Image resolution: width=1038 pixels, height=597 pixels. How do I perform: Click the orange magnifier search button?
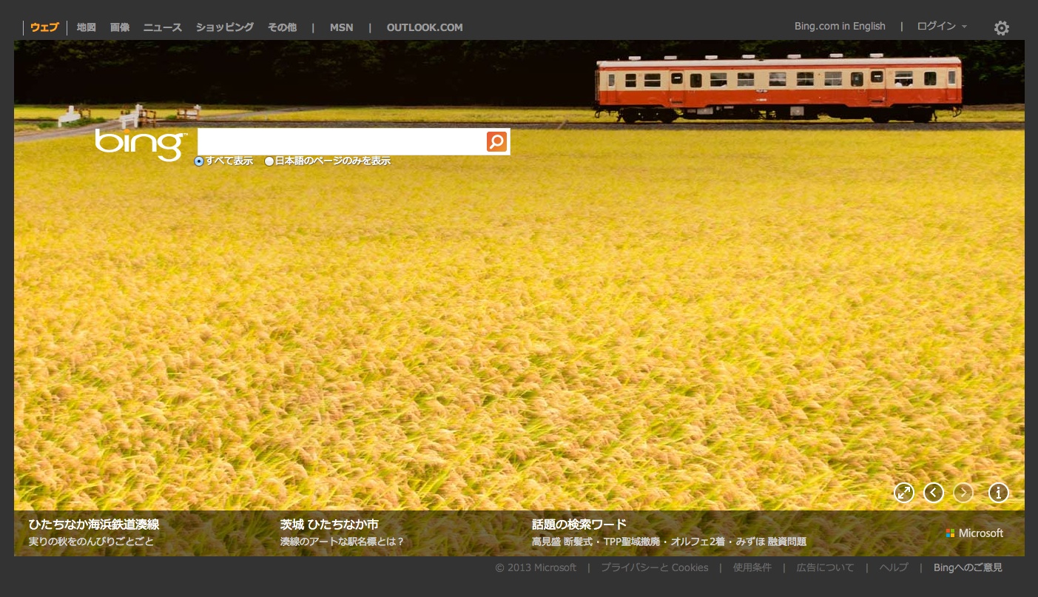click(x=496, y=141)
